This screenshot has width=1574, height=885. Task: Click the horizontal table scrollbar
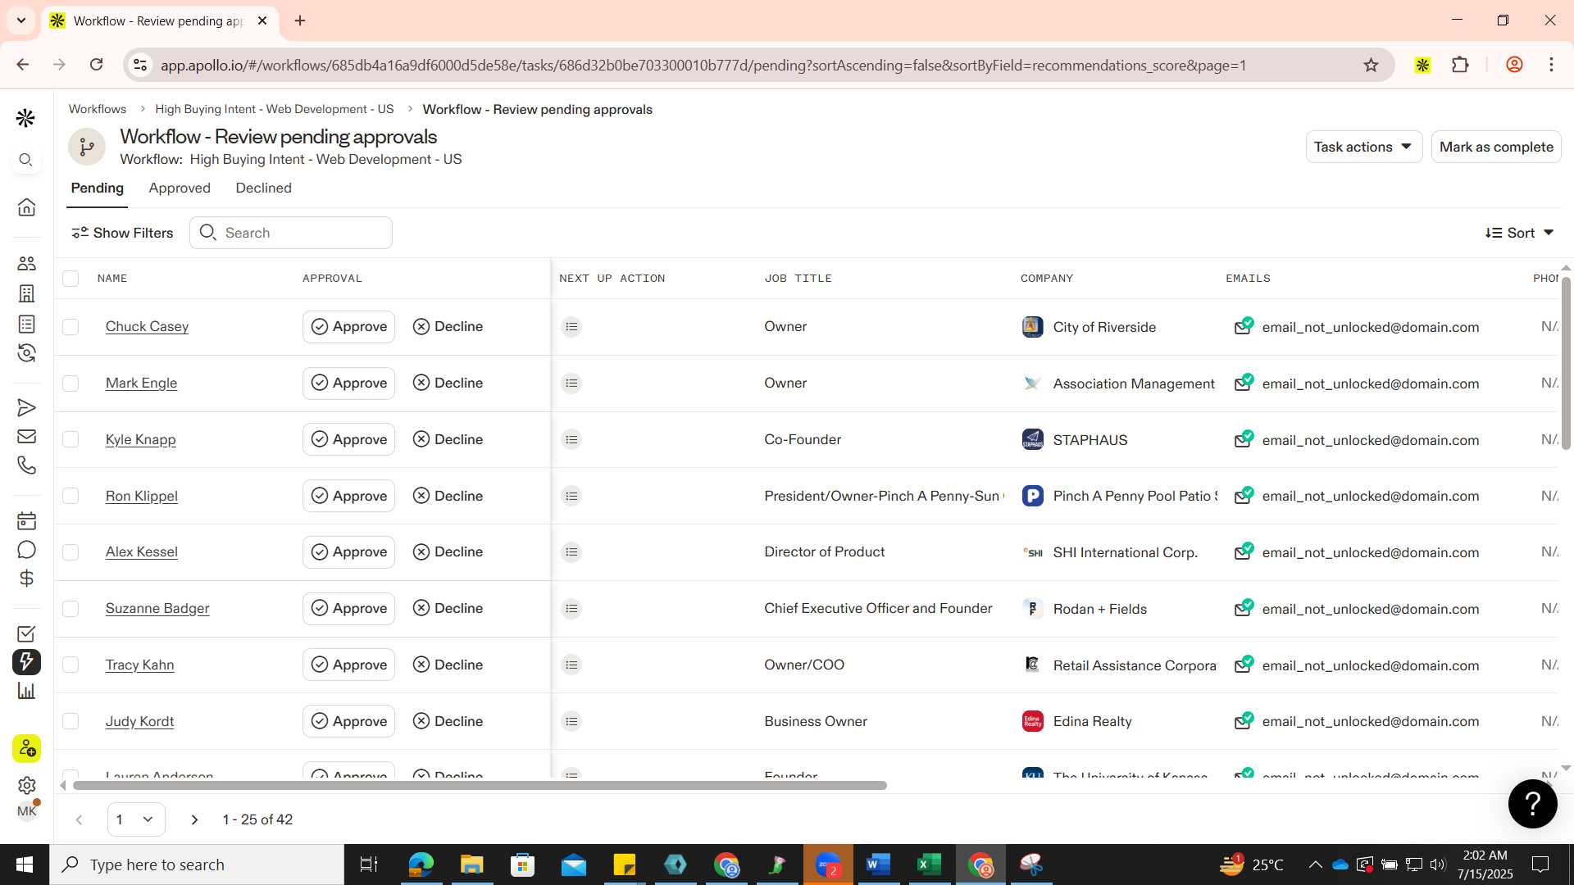[x=480, y=786]
